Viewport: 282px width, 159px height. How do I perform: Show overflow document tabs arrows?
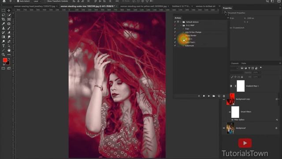pyautogui.click(x=219, y=6)
